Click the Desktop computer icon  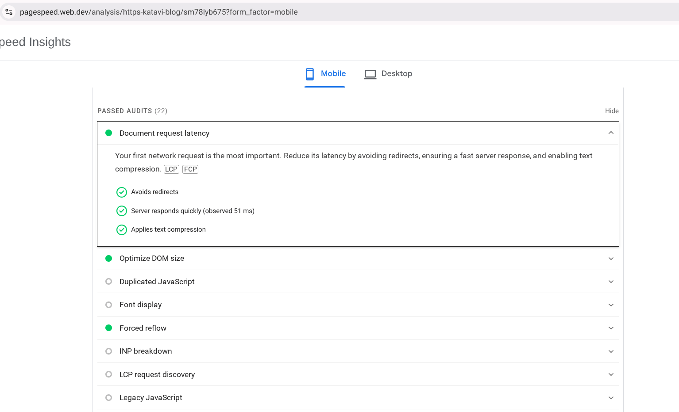[x=370, y=74]
